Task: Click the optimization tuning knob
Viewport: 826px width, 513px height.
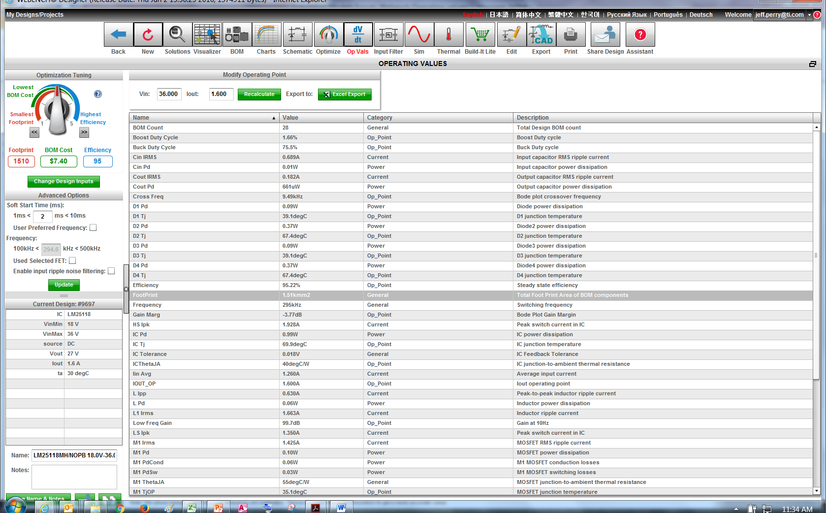Action: (57, 110)
